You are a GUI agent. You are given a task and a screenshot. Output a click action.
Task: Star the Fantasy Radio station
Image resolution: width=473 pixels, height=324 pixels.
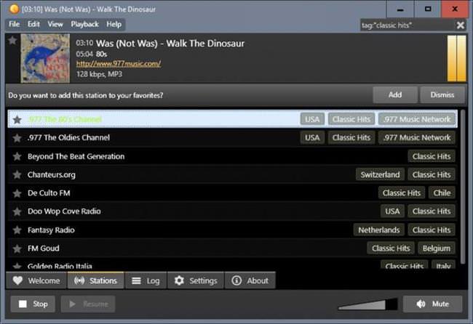pos(17,230)
